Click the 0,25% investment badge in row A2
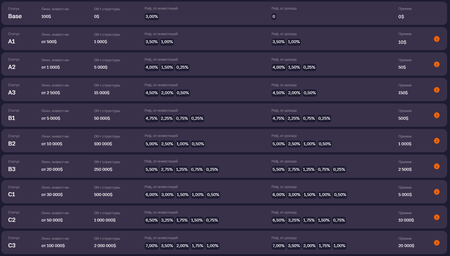This screenshot has height=256, width=450. (x=182, y=67)
